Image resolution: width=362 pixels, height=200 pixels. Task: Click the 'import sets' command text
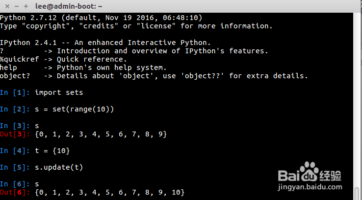pos(59,92)
